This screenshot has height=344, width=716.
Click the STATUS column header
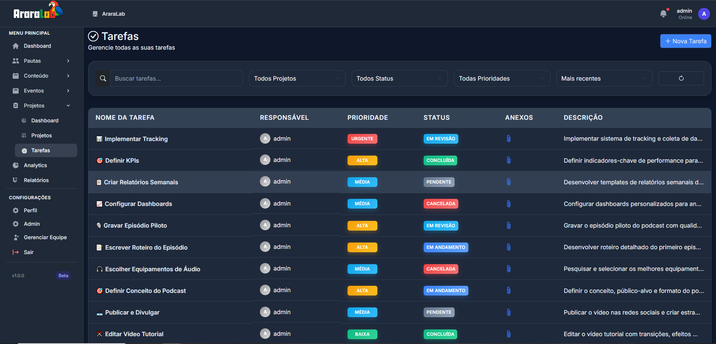[x=437, y=118]
